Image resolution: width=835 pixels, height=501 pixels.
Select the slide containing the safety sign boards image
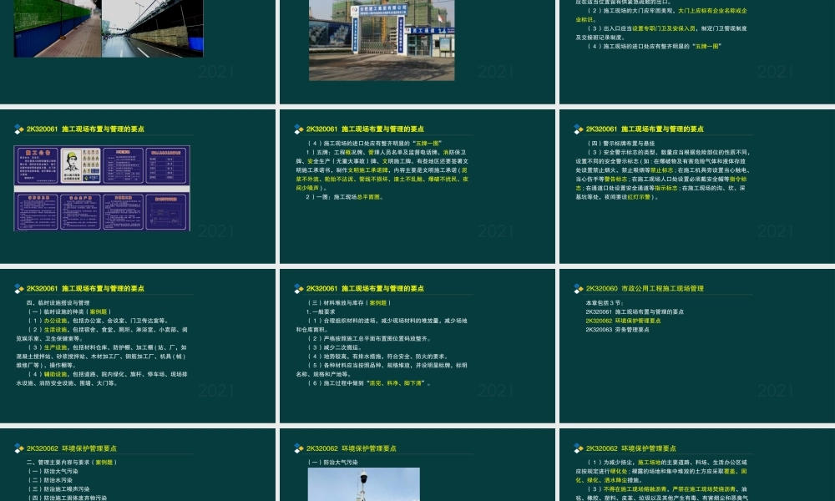click(138, 186)
